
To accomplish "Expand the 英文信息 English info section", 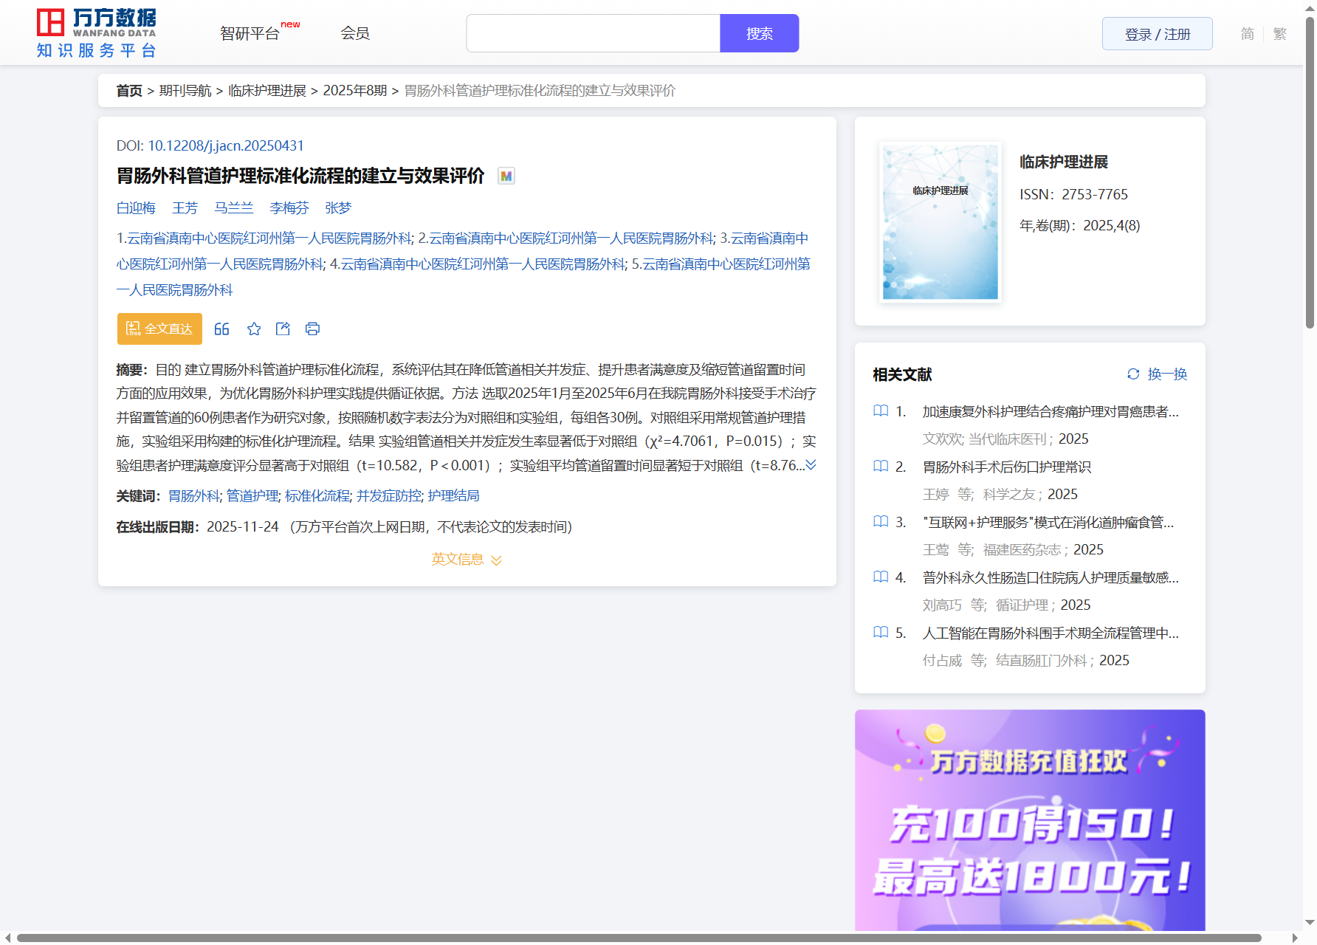I will coord(467,560).
